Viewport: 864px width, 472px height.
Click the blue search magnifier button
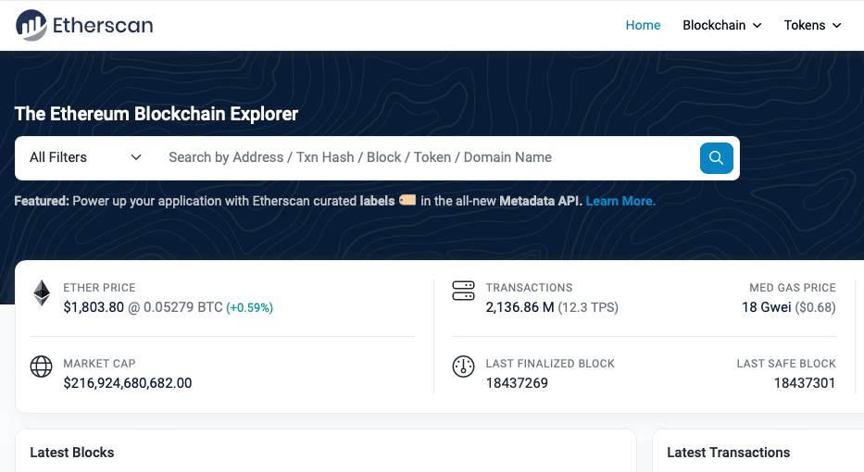pyautogui.click(x=717, y=158)
